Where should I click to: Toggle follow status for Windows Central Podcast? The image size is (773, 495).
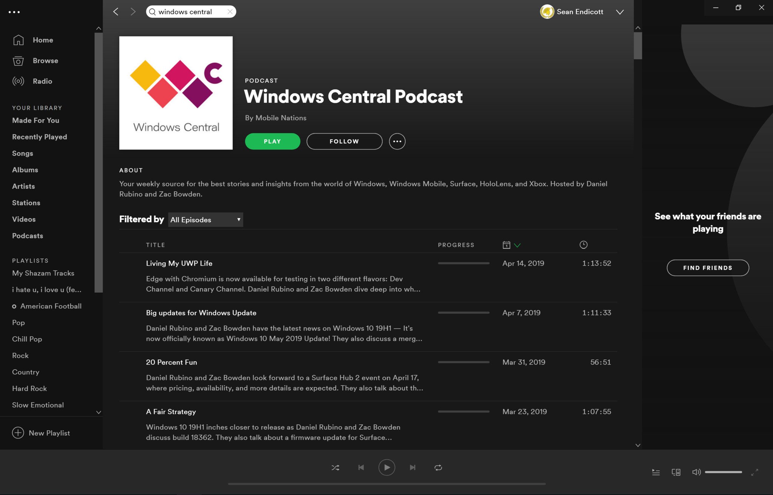pyautogui.click(x=344, y=141)
